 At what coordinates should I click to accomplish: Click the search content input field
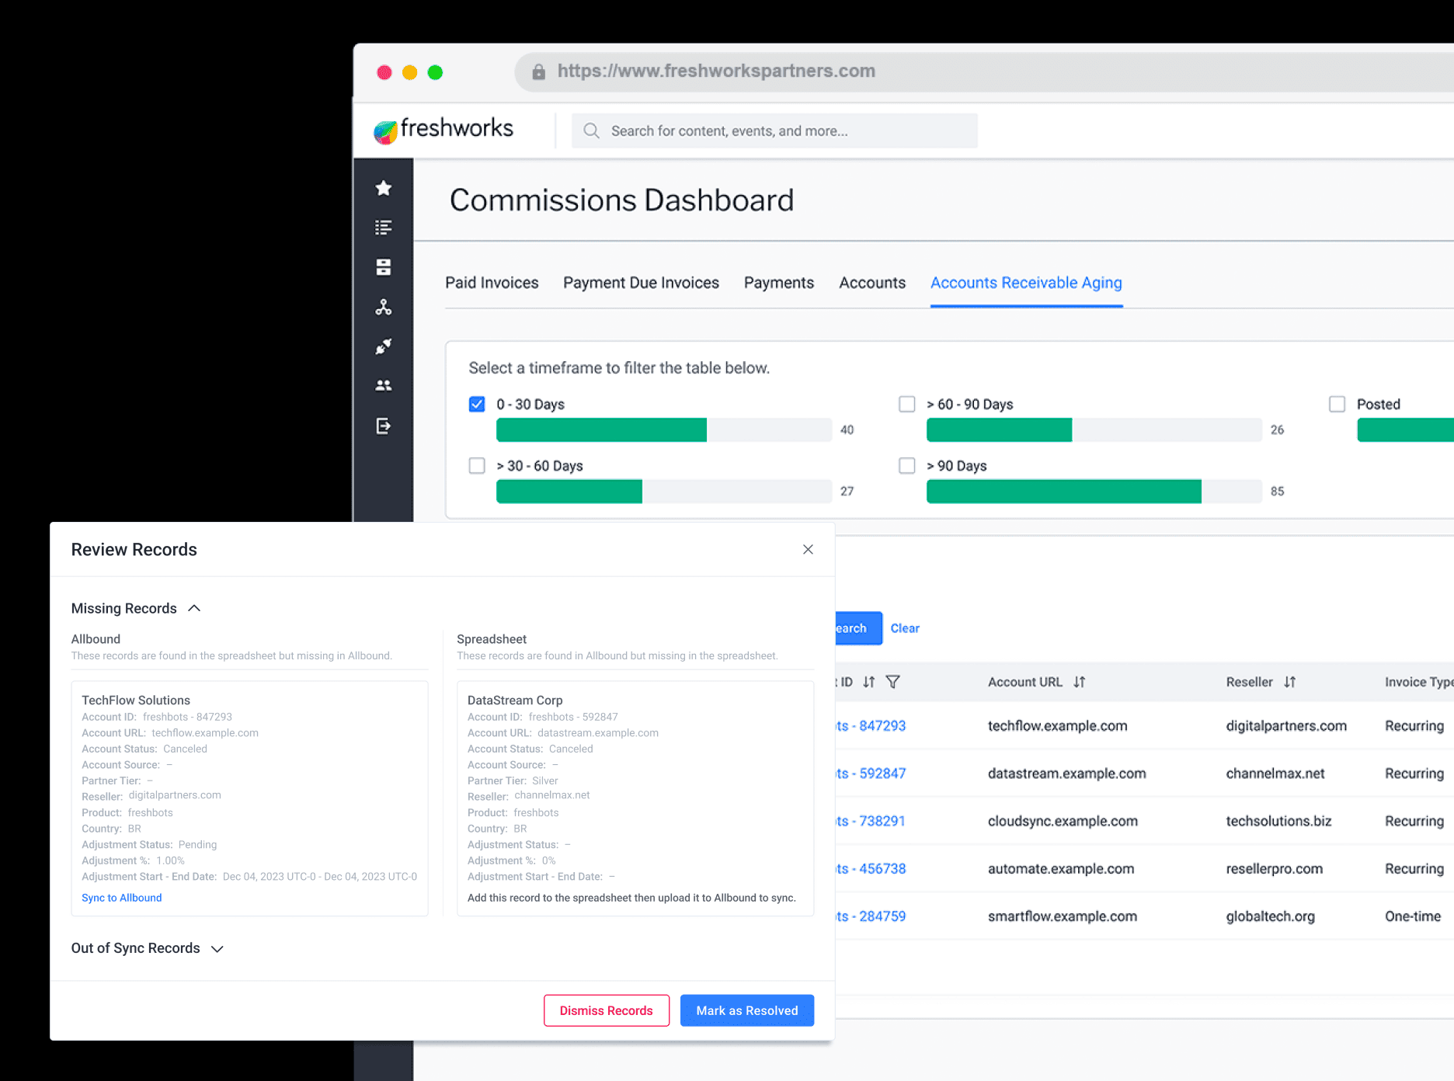point(774,130)
